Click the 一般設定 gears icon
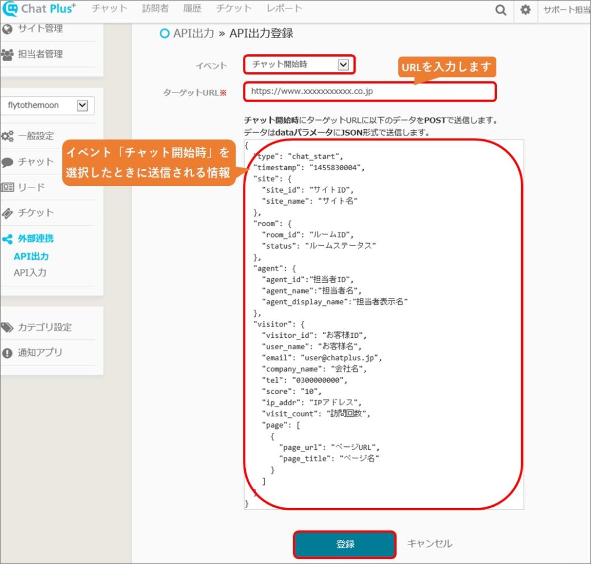The image size is (591, 564). point(7,136)
